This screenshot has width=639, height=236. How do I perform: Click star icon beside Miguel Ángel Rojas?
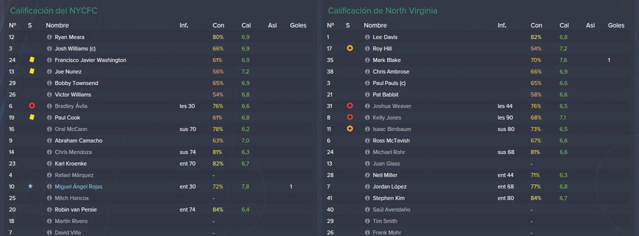[x=31, y=186]
